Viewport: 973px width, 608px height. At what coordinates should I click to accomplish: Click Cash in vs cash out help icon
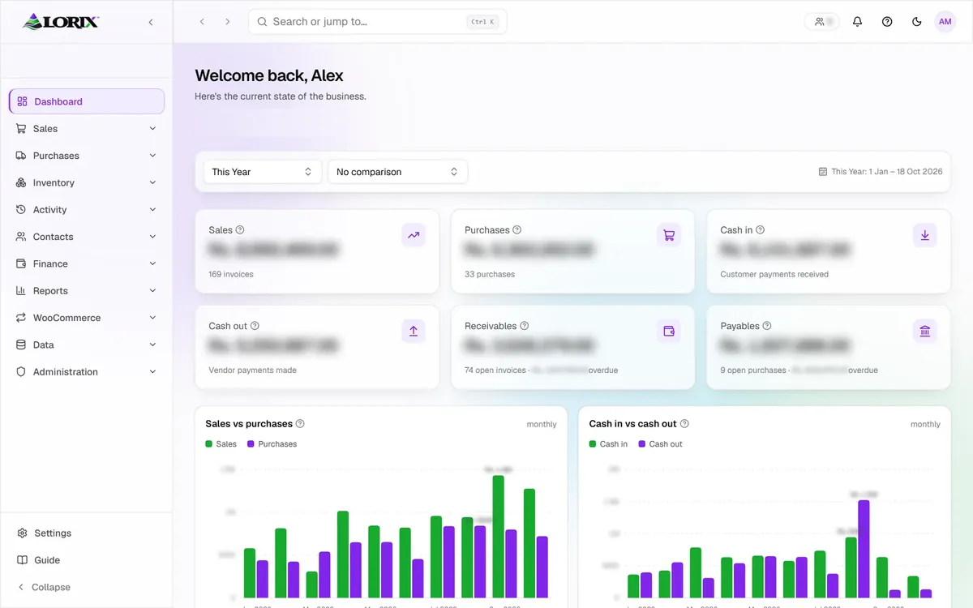click(684, 424)
